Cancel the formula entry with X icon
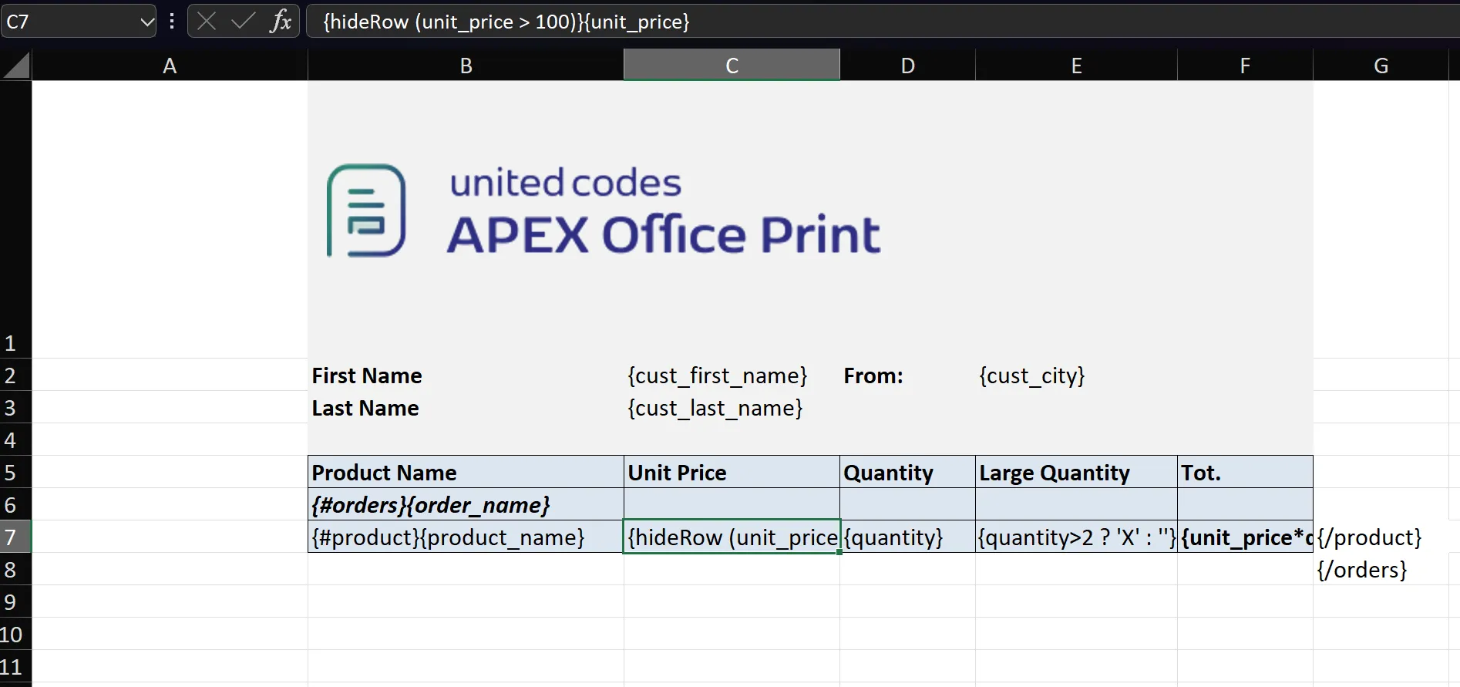This screenshot has height=687, width=1460. [207, 22]
